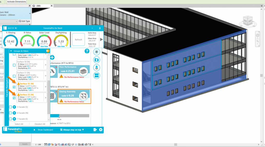Screen dimensions: 265x147
Task: Check the Surface 51 [N] checkbox
Action: pyautogui.click(x=14, y=76)
